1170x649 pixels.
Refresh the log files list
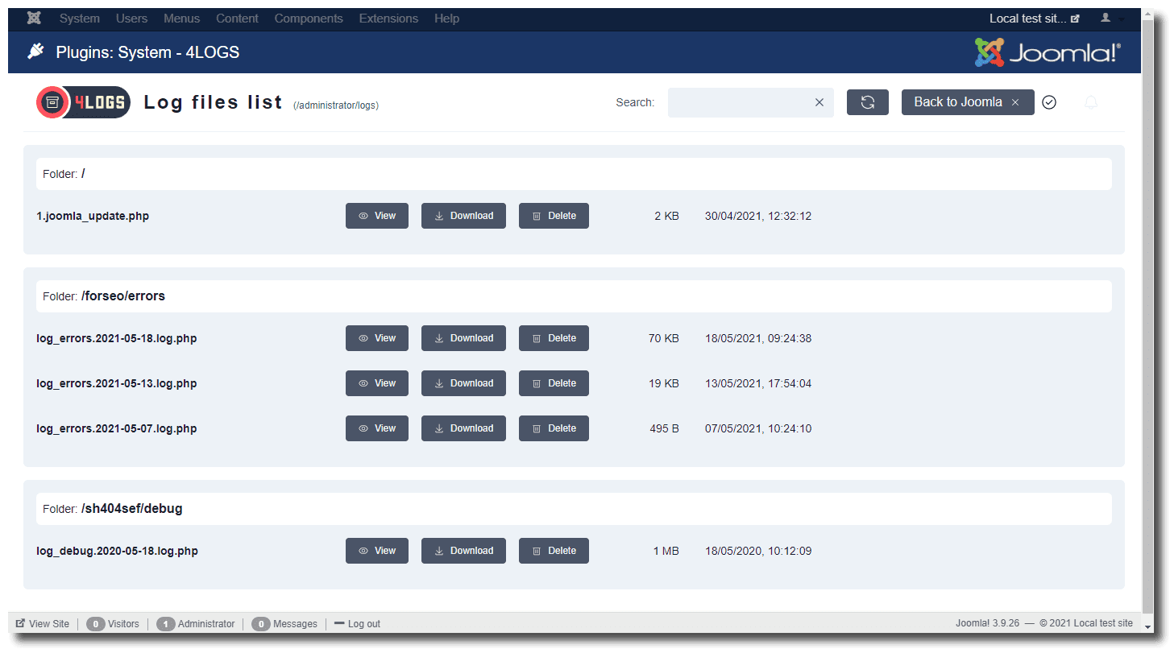pyautogui.click(x=868, y=102)
